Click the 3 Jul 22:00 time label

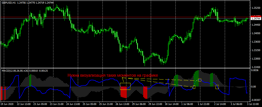coord(253,104)
